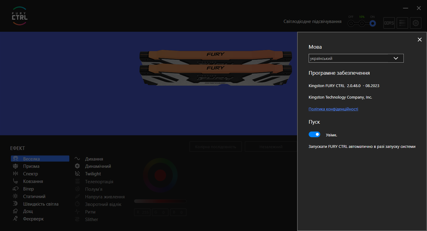Pick the Динамічний dynamic effect icon
Viewport: 427px width, 231px height.
click(77, 166)
